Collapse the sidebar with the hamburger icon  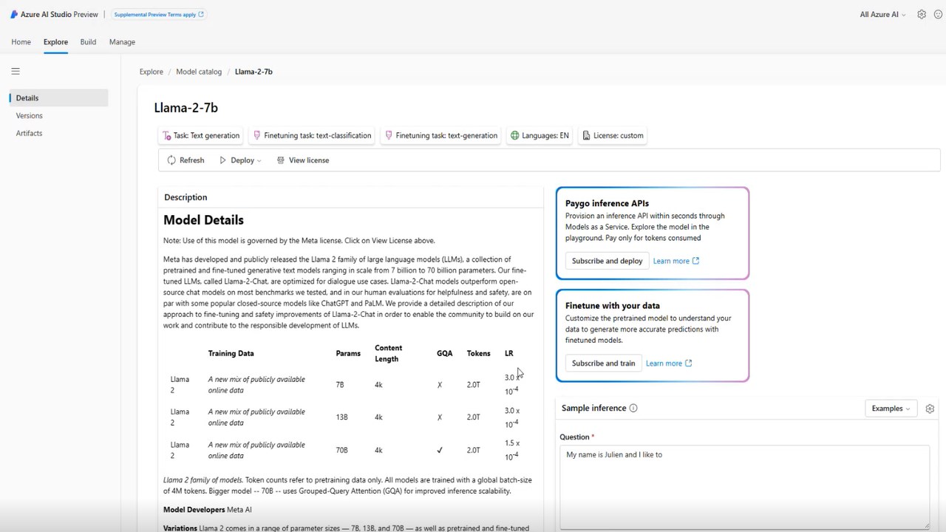(x=16, y=72)
